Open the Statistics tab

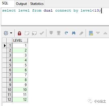pyautogui.click(x=37, y=4)
